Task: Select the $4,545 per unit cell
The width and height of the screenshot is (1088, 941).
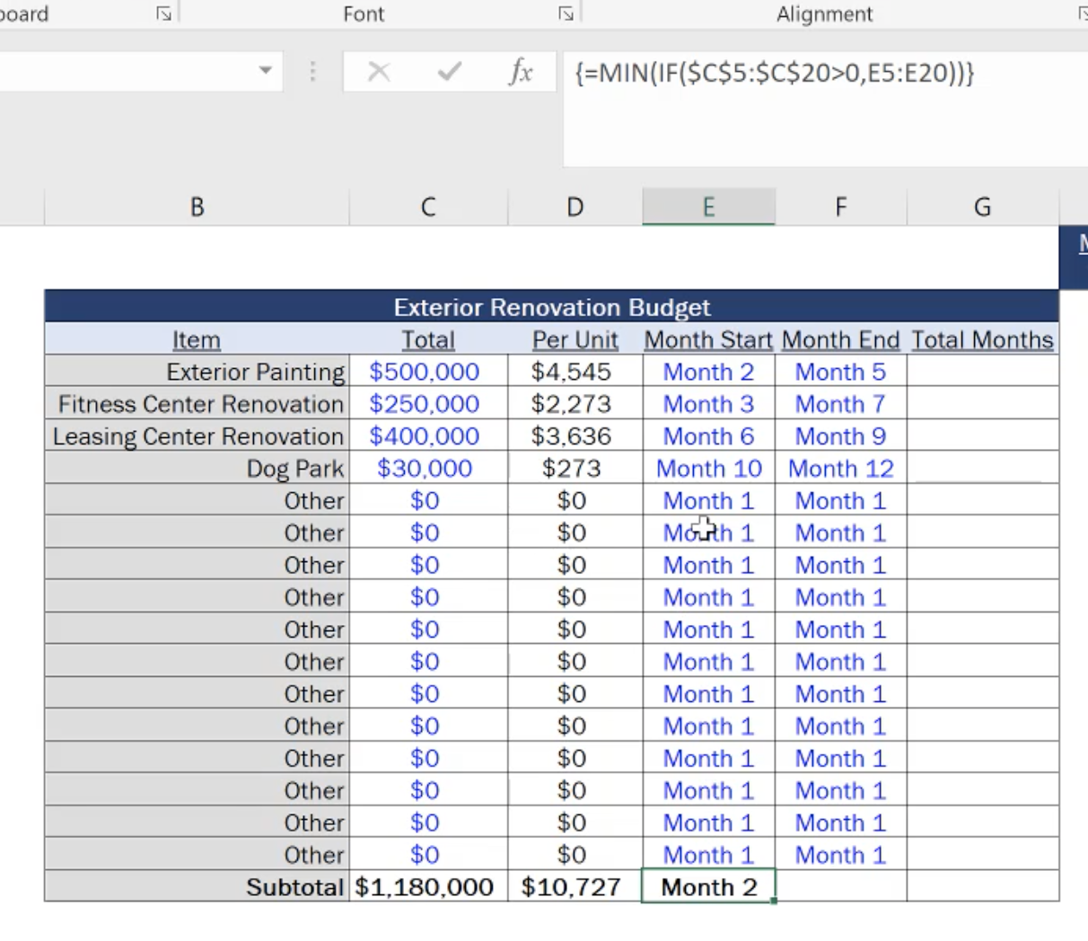Action: click(575, 372)
